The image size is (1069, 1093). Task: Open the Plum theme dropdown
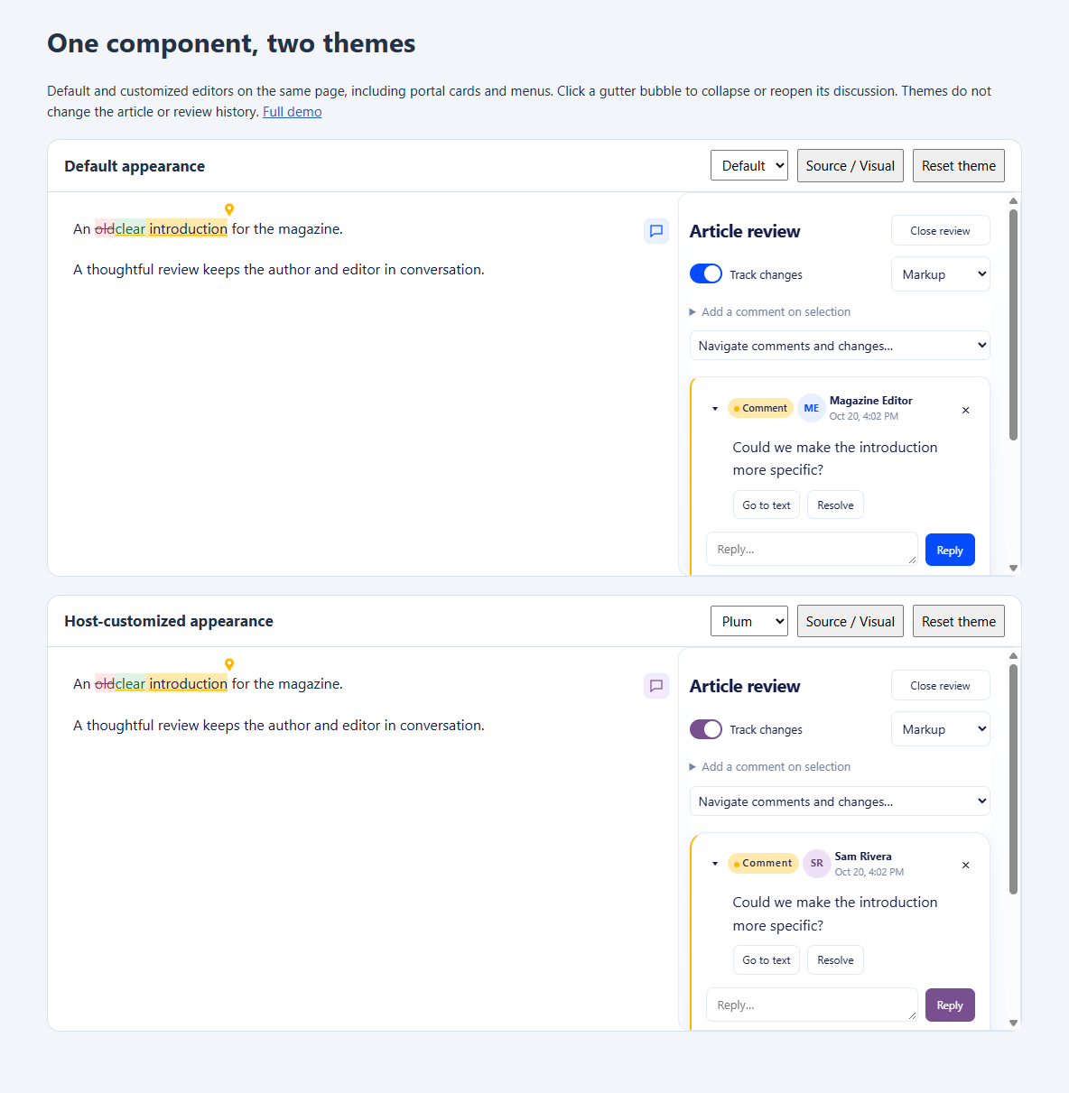tap(749, 621)
